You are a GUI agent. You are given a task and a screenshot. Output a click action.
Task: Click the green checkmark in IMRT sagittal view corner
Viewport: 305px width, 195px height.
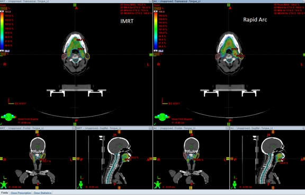(x=78, y=188)
